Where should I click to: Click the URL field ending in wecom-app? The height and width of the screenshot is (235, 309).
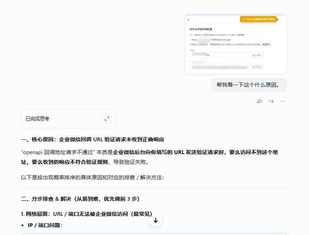pos(226,40)
